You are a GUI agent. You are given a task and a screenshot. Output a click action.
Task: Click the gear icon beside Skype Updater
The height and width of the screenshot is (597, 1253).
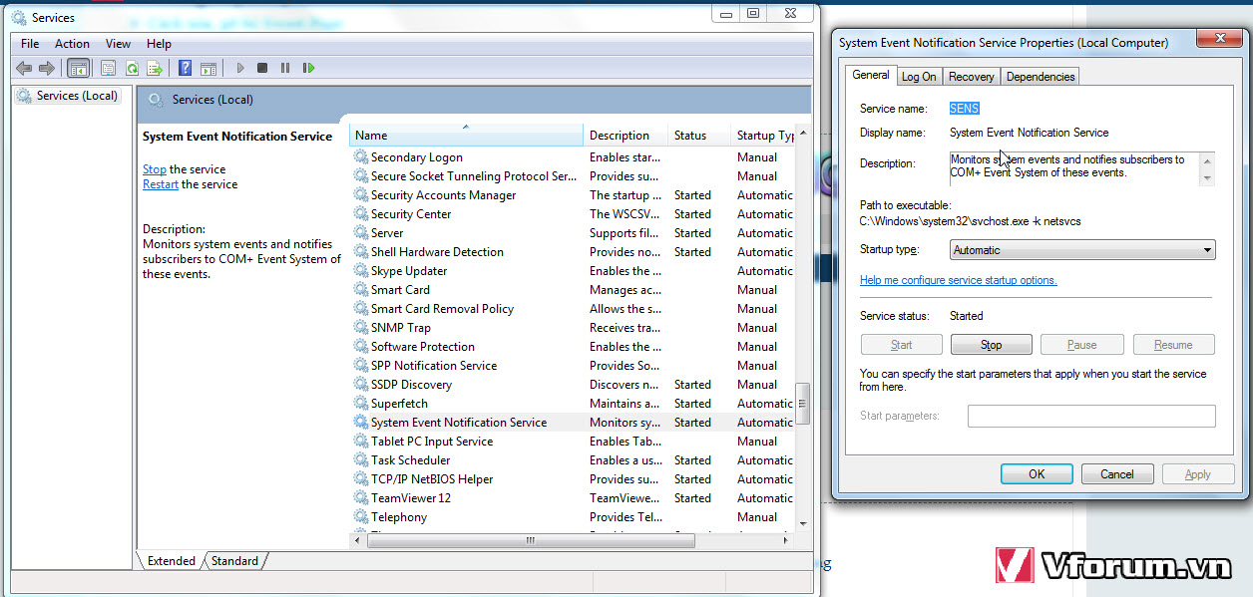tap(361, 271)
